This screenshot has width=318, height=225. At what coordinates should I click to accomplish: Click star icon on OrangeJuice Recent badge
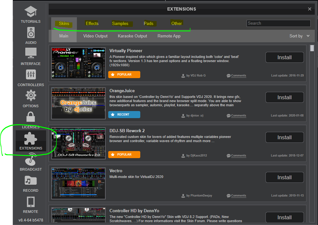pyautogui.click(x=113, y=115)
